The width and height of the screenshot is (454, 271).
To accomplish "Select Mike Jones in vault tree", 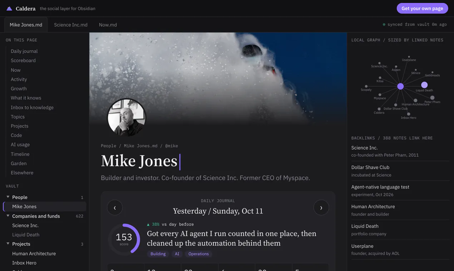I will coord(45,206).
